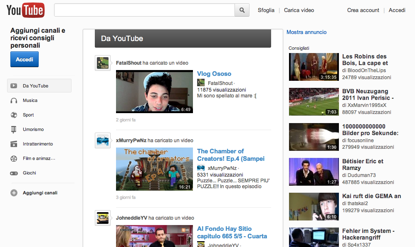Open Bétisier Eric et Ramzy title

[x=363, y=165]
